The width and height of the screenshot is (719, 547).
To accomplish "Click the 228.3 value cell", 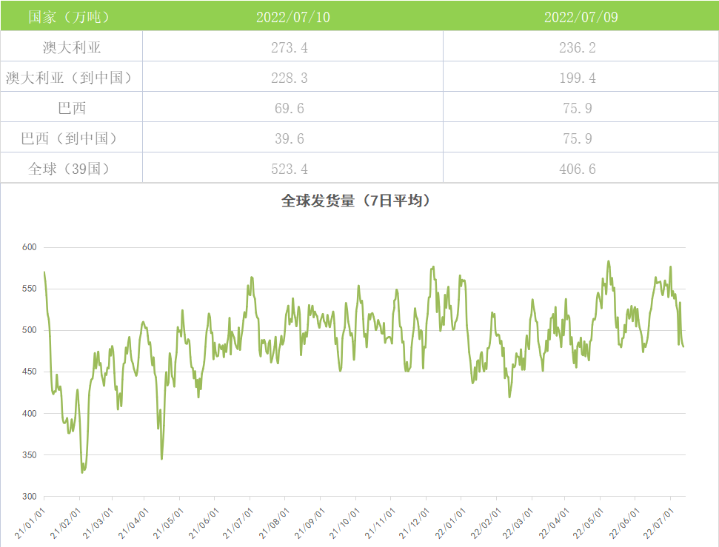I will tap(292, 78).
